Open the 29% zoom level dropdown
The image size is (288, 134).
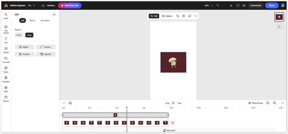click(x=209, y=5)
